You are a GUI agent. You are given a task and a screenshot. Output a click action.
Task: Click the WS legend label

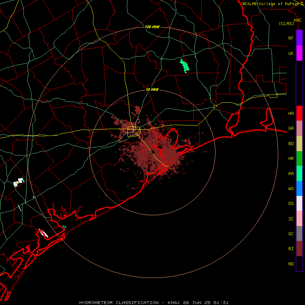pyautogui.click(x=291, y=189)
